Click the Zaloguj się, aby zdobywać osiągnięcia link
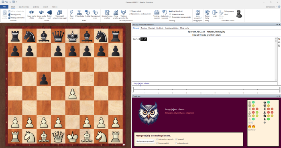Image resolution: width=281 pixels, height=148 pixels. (179, 113)
